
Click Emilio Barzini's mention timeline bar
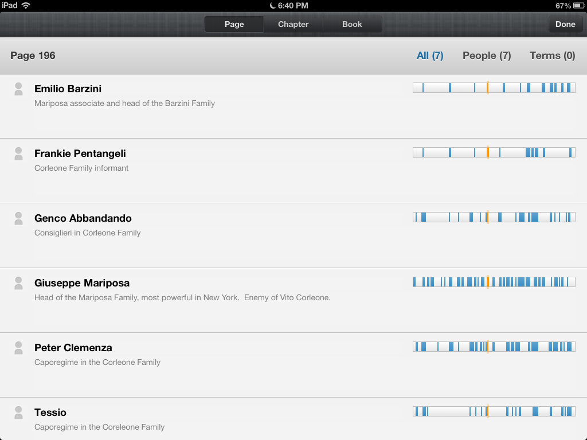(494, 88)
